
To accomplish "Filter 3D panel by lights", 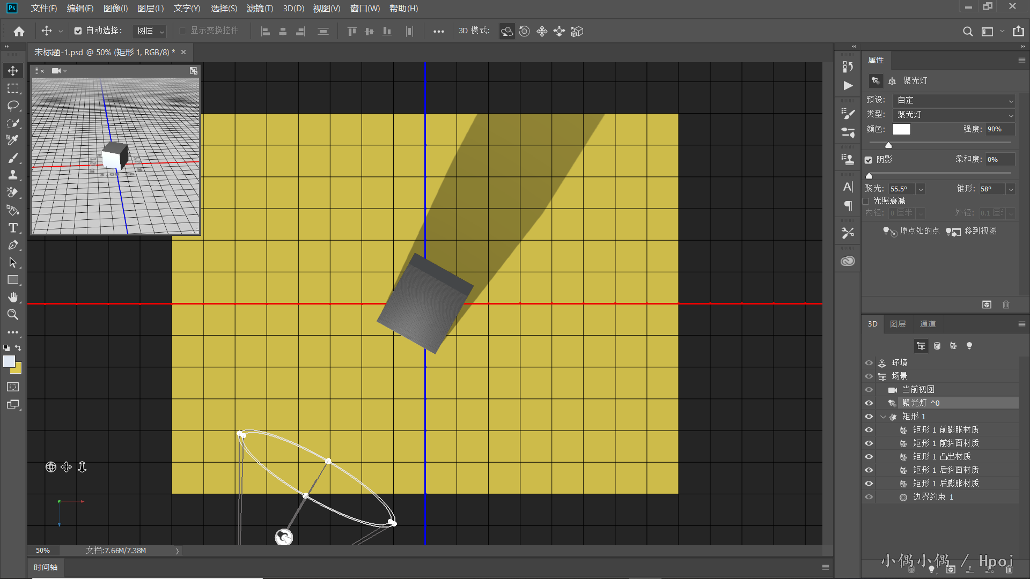I will pos(969,346).
